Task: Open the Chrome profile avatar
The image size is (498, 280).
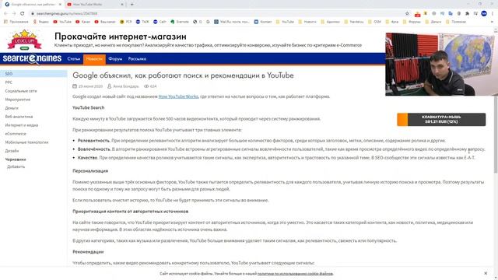Action: coord(484,13)
